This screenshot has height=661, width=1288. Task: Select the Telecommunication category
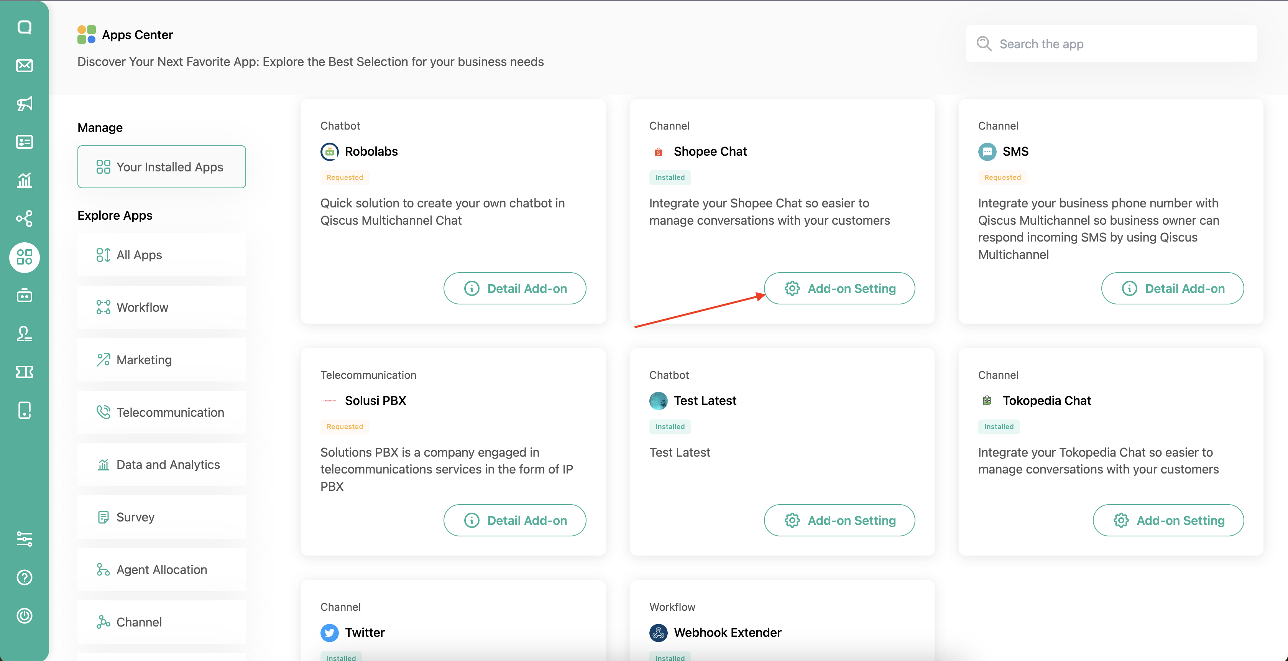point(161,413)
